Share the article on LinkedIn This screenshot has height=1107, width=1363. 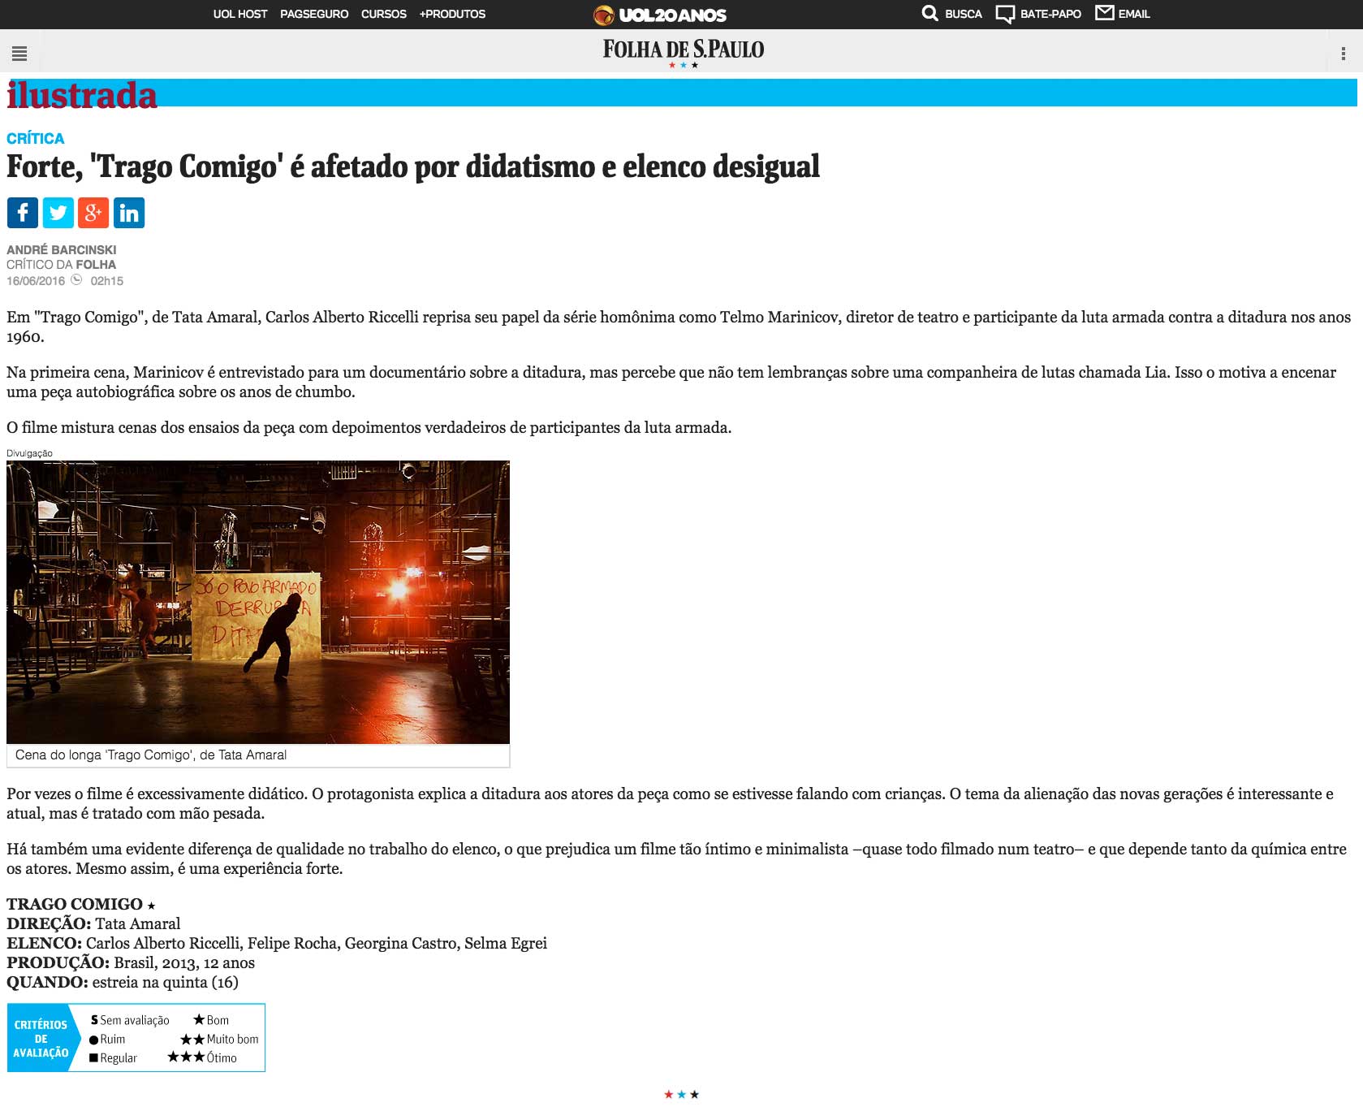point(129,213)
